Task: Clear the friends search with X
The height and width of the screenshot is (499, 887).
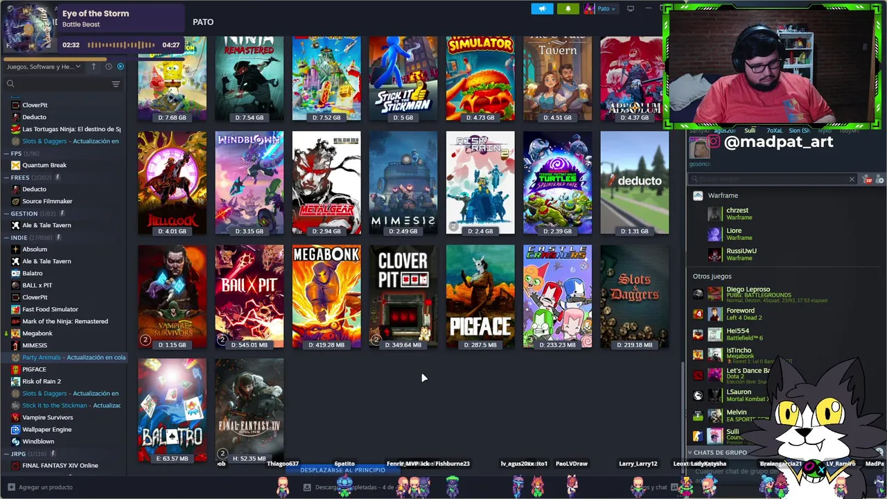Action: tap(852, 180)
